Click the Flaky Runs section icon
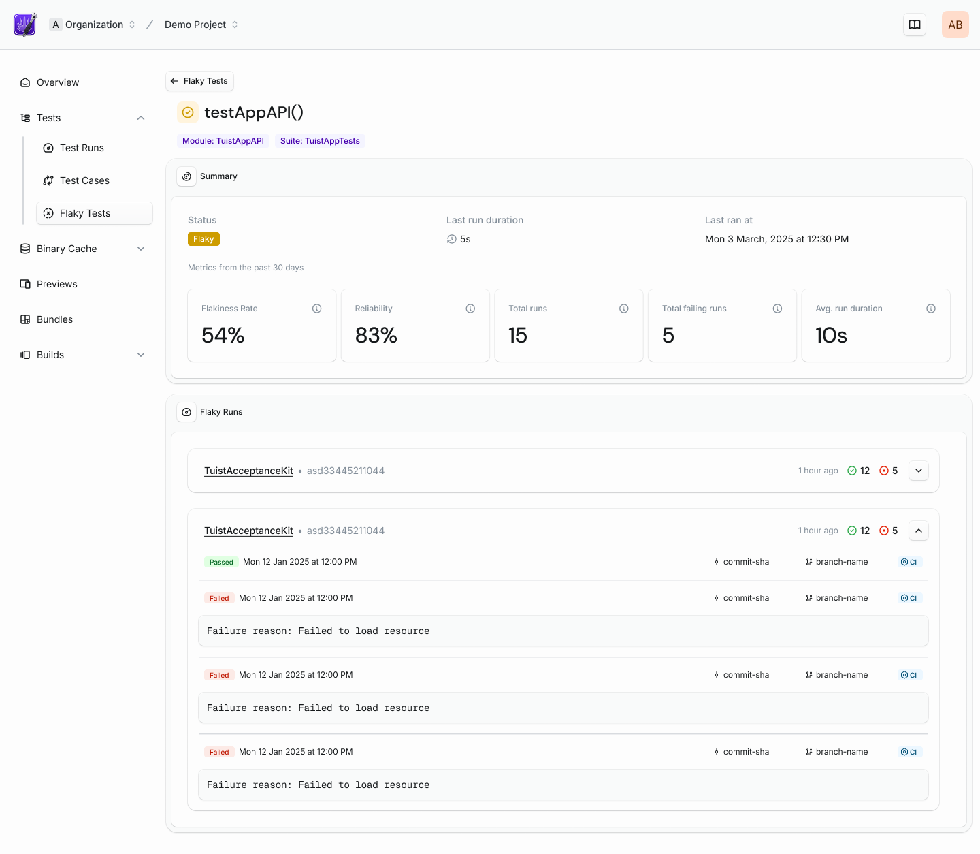This screenshot has height=854, width=980. tap(186, 412)
